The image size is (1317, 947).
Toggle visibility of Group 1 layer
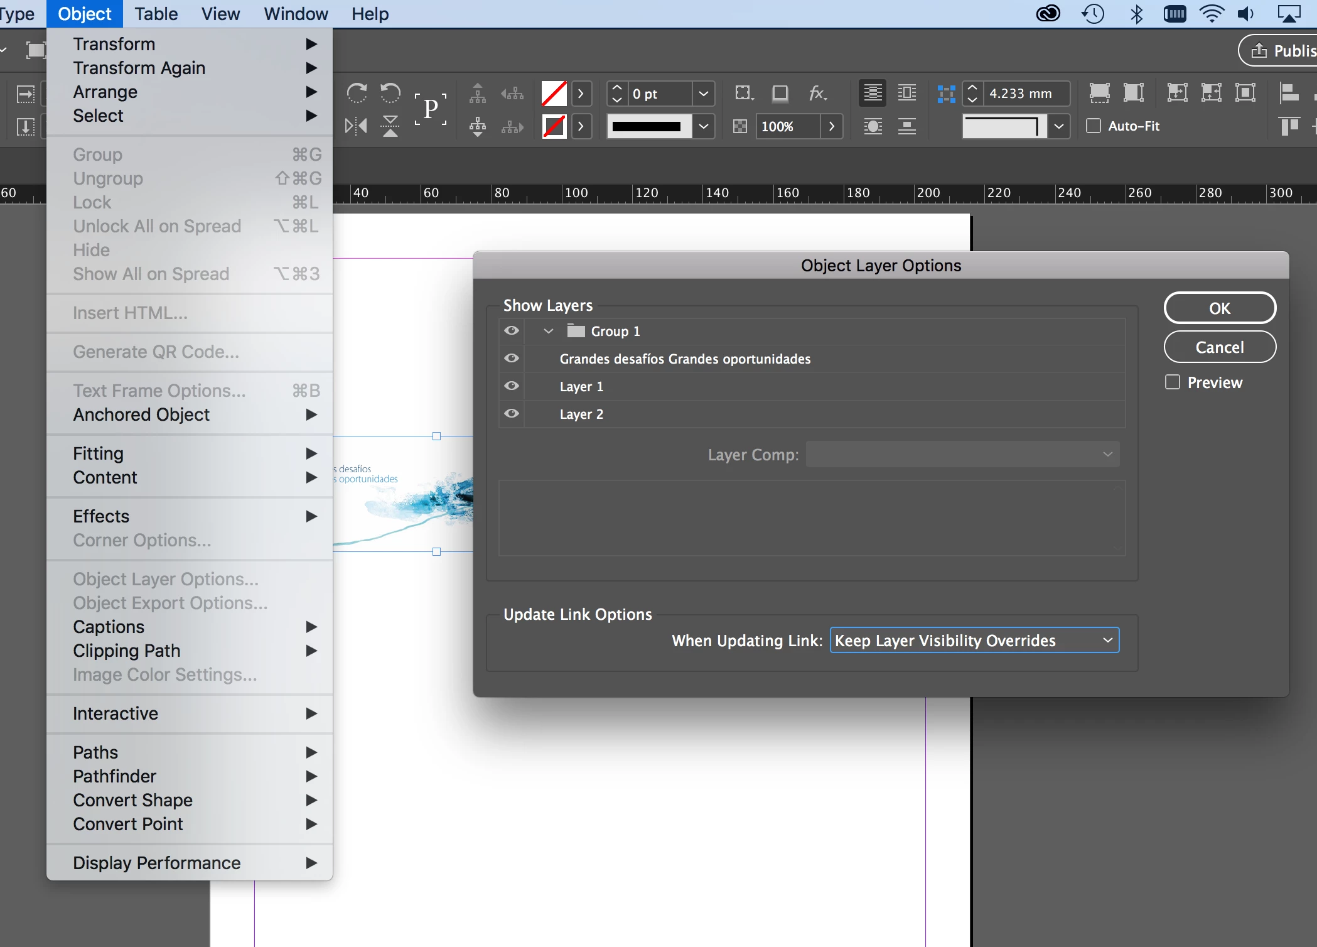512,330
